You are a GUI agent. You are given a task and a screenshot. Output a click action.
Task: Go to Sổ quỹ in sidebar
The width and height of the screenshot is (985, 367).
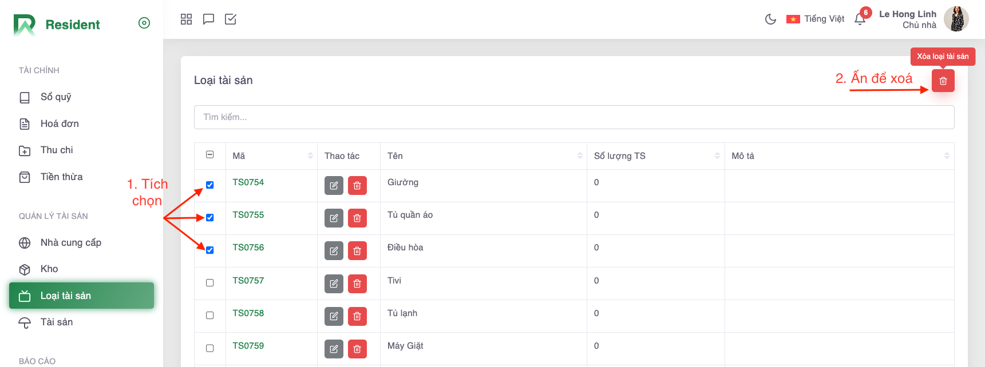pos(56,97)
